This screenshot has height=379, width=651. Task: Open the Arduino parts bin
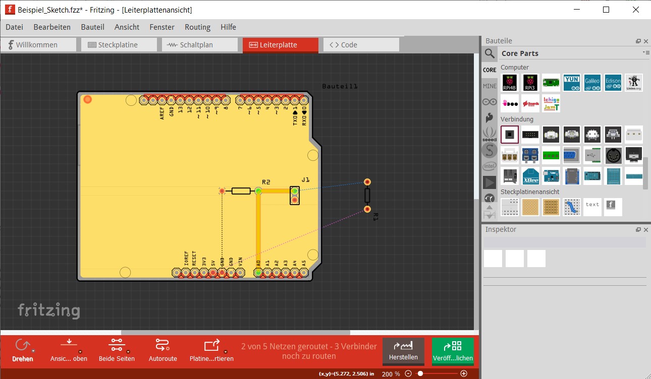[490, 102]
